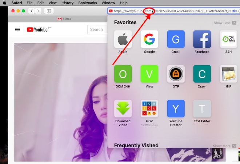
Task: Open the File menu
Action: [29, 3]
